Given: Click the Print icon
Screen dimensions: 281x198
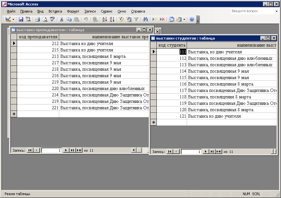Looking at the screenshot, I should [37, 19].
